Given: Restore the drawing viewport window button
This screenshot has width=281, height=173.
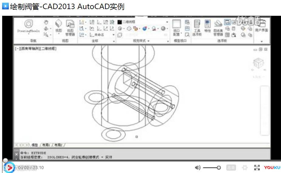Looking at the screenshot, I should 260,49.
